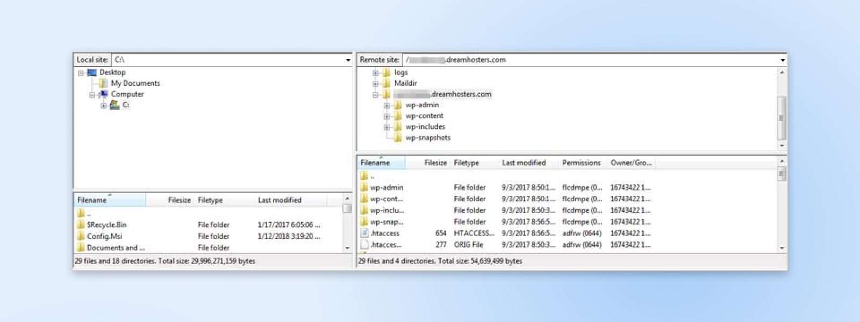860x322 pixels.
Task: Expand the wp-admin tree node
Action: 386,105
